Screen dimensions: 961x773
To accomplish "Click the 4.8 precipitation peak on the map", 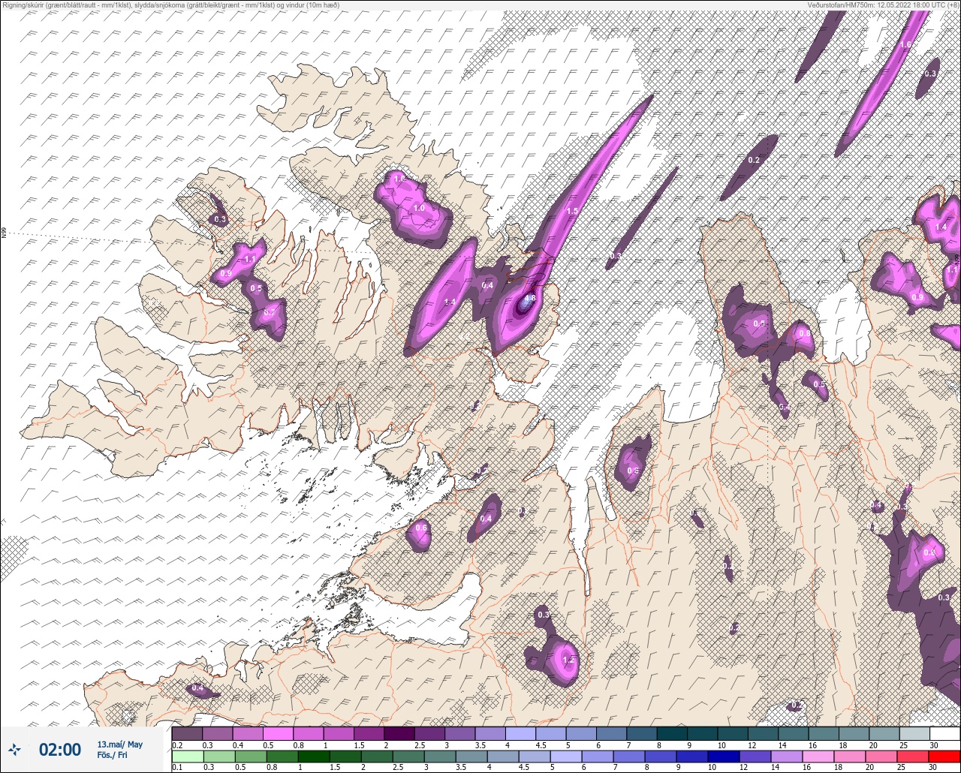I will [x=529, y=299].
